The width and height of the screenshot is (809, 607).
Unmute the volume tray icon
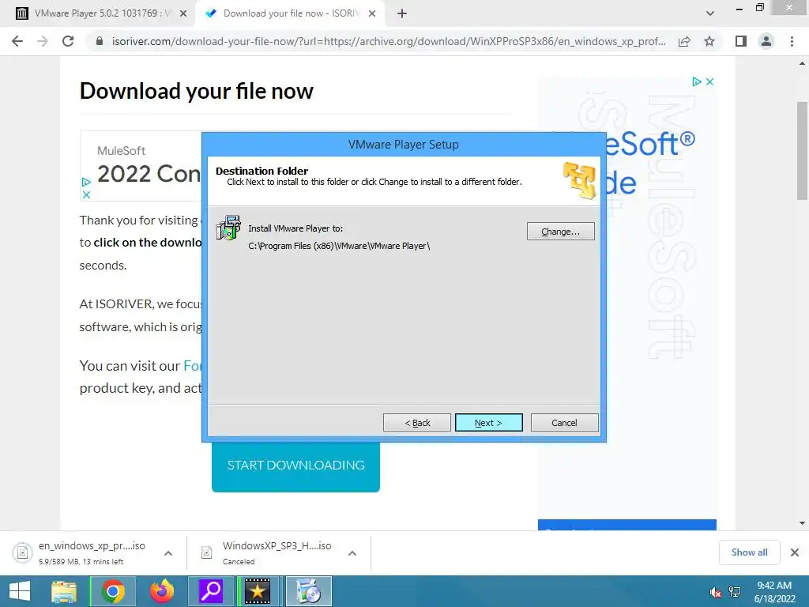tap(715, 591)
